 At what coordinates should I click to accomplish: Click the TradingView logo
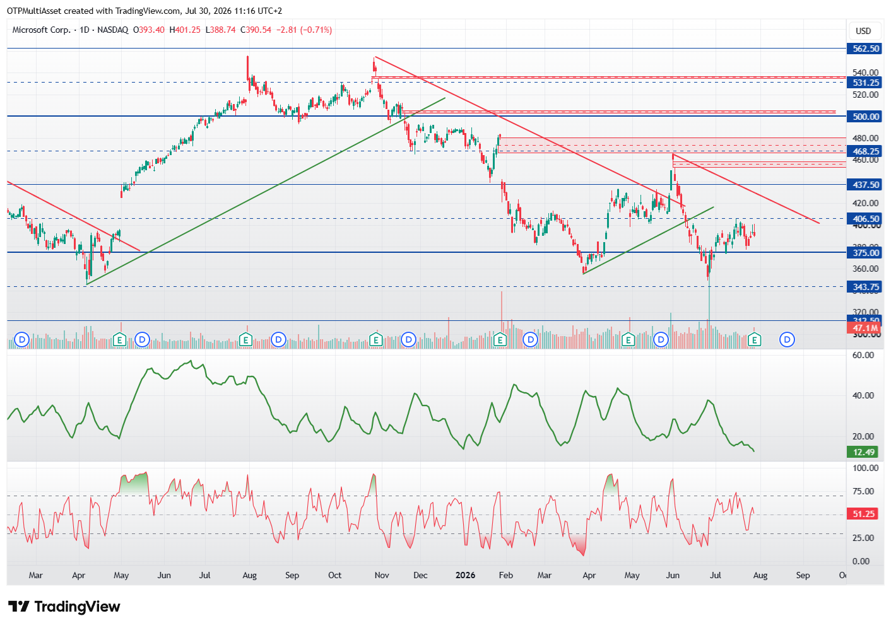click(64, 607)
